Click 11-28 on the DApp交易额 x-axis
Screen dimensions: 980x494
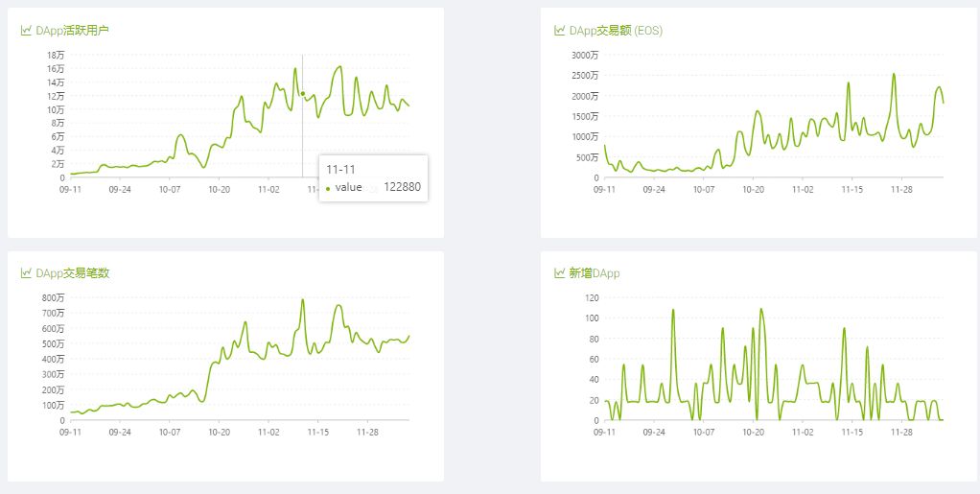point(901,189)
